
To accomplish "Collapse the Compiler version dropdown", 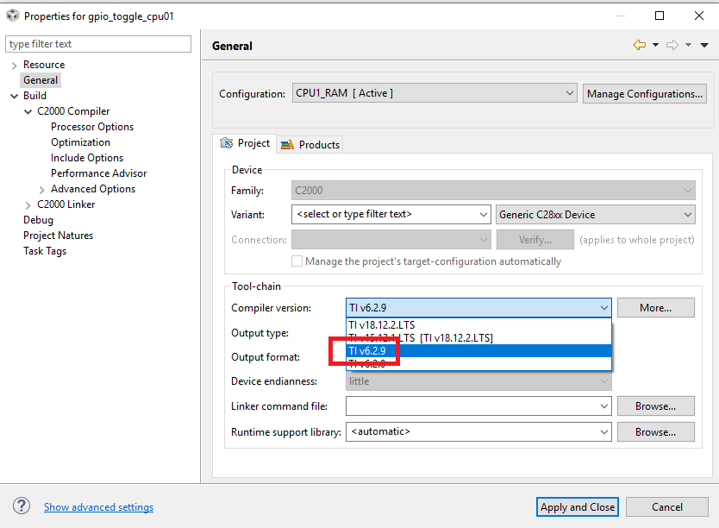I will 603,308.
